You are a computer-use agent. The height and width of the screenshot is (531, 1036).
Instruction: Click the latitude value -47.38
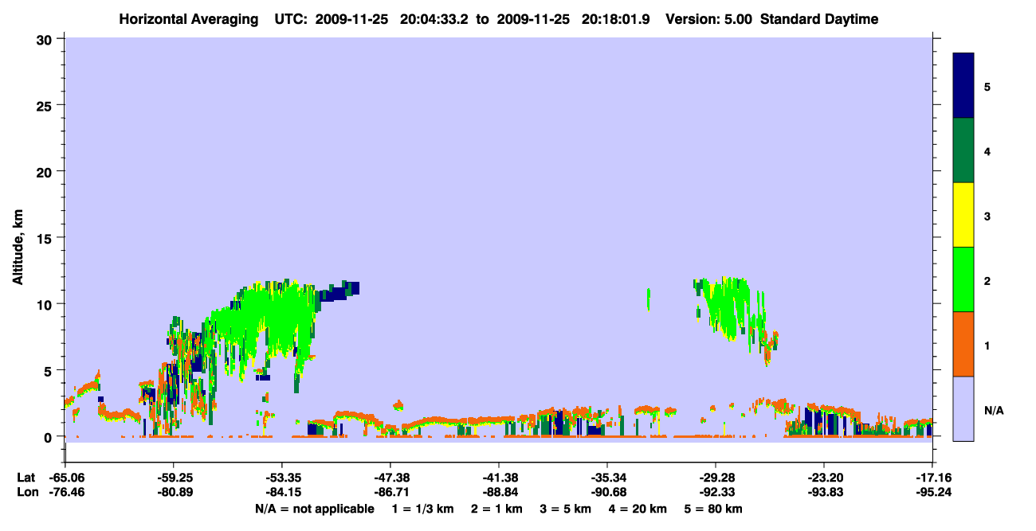pos(390,478)
